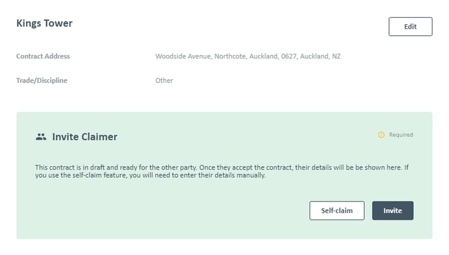The height and width of the screenshot is (255, 449).
Task: Click the line mentioning the self-claim feature
Action: (150, 175)
